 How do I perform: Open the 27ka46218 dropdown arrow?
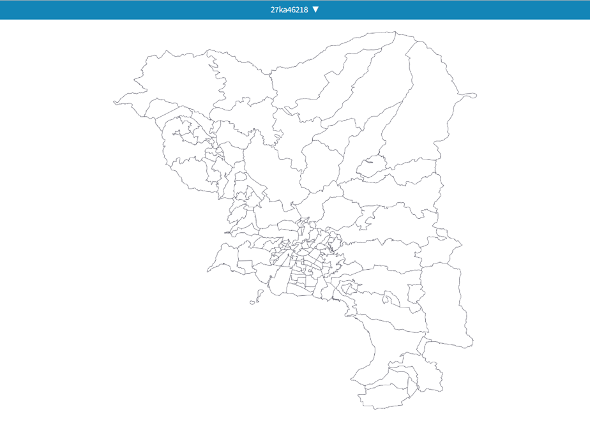coord(315,10)
